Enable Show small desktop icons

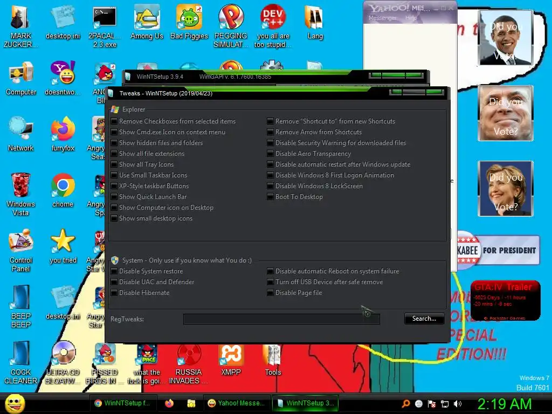click(114, 218)
